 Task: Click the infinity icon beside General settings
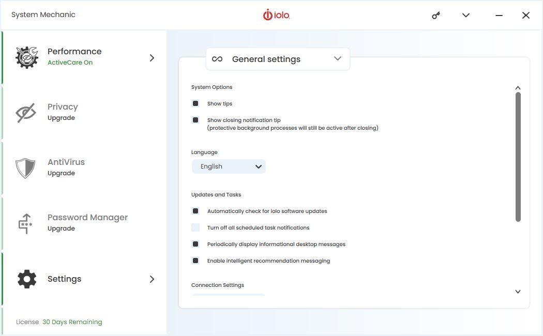(x=217, y=59)
